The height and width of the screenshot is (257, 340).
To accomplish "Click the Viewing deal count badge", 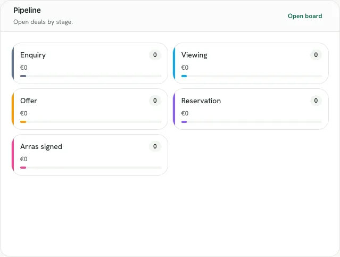I will 316,55.
